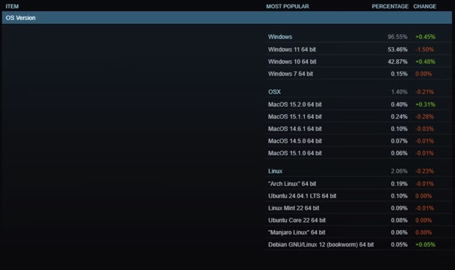Select the MacOS 14.6.1 64 bit row
Image resolution: width=455 pixels, height=270 pixels.
pyautogui.click(x=358, y=129)
